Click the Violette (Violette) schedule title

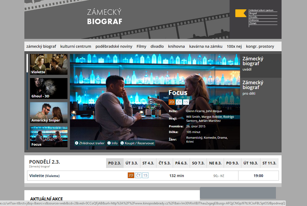click(x=44, y=176)
